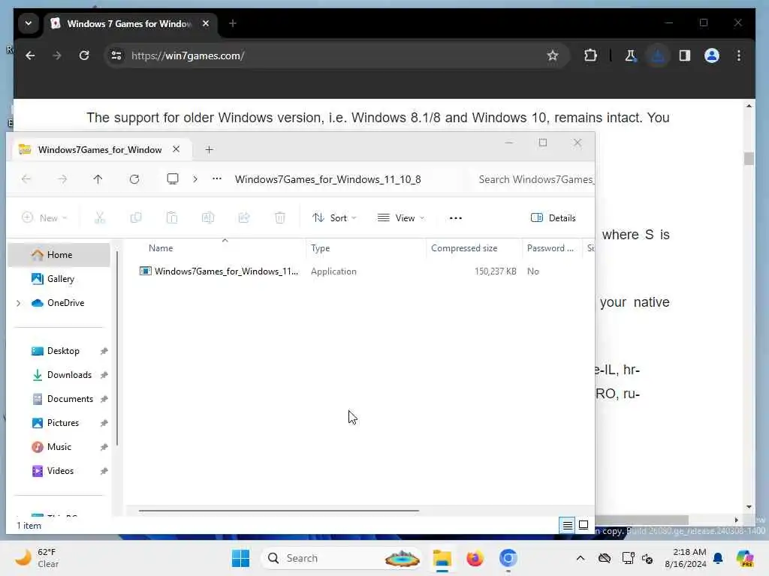Show hidden breadcrumb path ellipsis
769x576 pixels.
[x=217, y=179]
